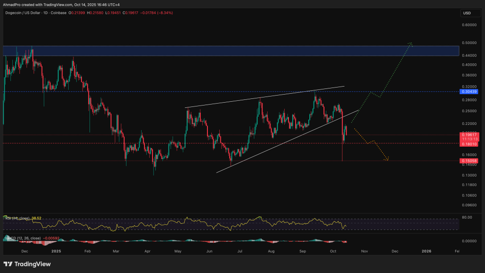This screenshot has height=273, width=485.
Task: Click the Coinbase exchange label
Action: tap(59, 13)
